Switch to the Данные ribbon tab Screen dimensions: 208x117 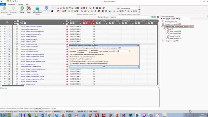click(x=21, y=4)
